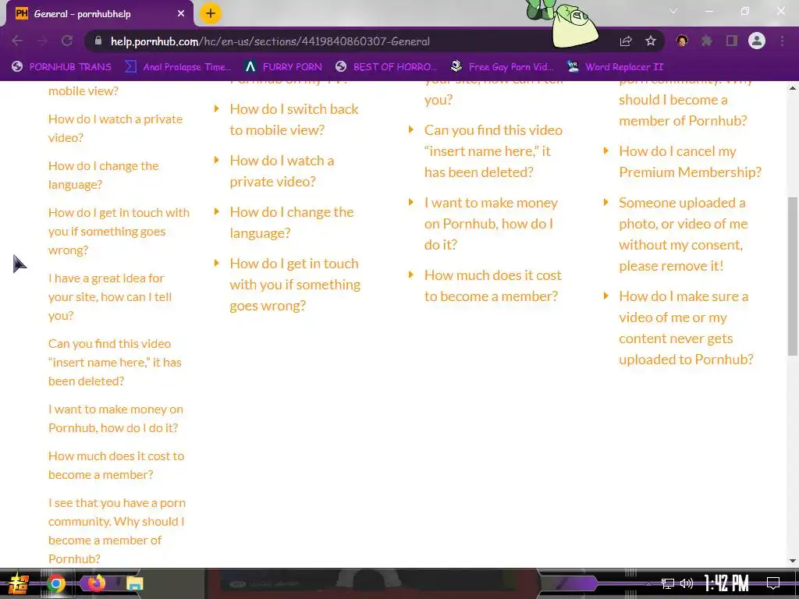Open article 'How do I watch a private video?'

point(282,171)
